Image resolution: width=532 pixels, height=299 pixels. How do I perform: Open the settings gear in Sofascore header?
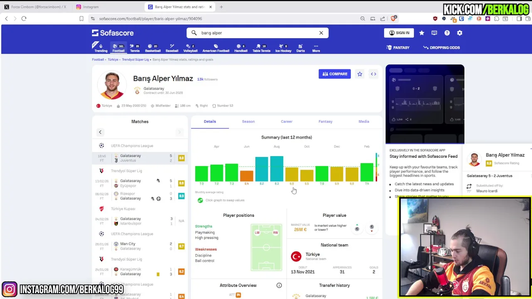click(x=460, y=33)
